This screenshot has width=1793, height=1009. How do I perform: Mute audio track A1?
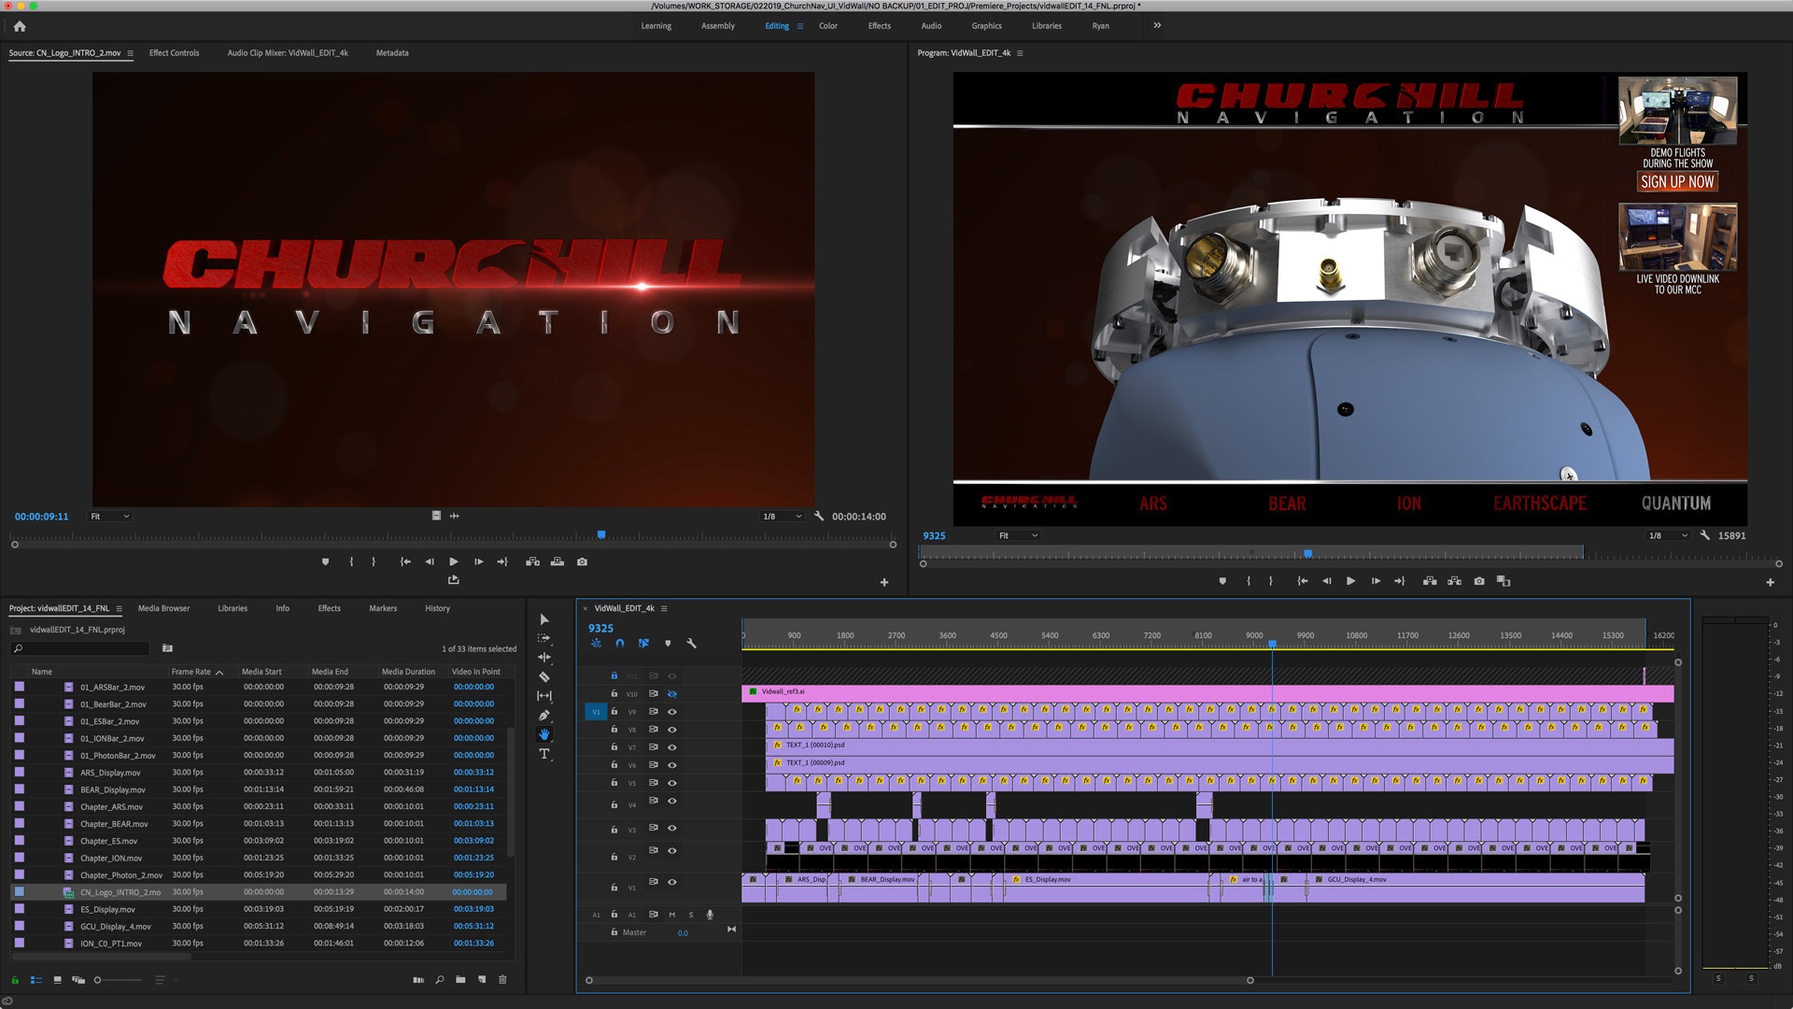pos(671,915)
